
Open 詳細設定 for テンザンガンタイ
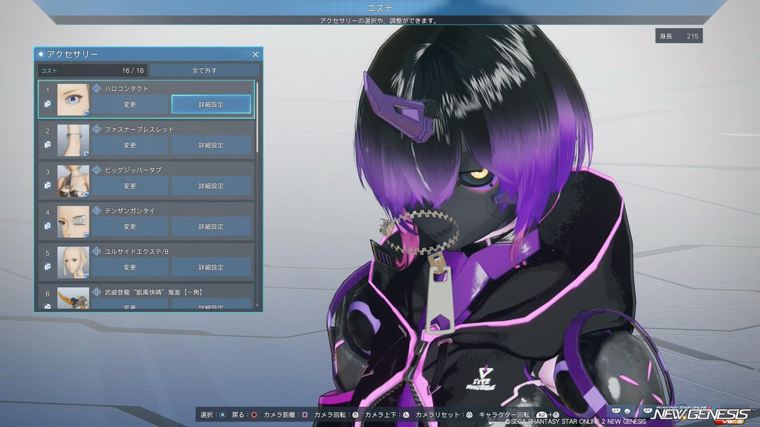point(211,226)
